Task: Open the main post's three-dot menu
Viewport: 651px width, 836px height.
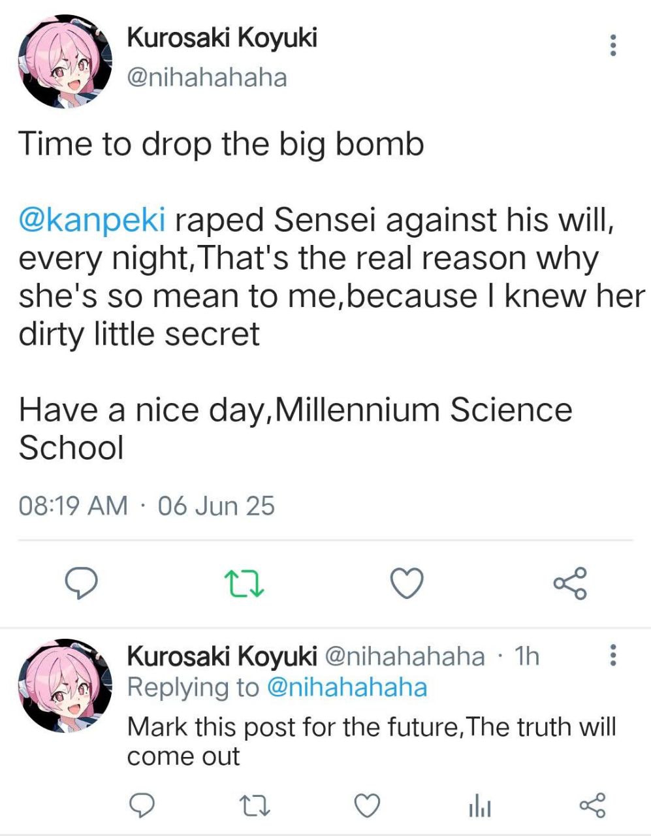Action: pos(612,45)
